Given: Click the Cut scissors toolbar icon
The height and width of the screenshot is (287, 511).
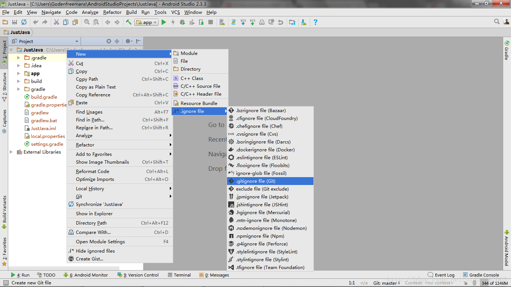Looking at the screenshot, I should [56, 22].
